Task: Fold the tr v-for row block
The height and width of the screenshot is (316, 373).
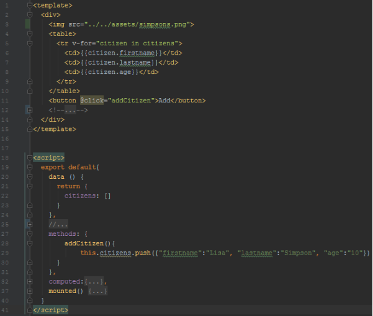Action: tap(29, 43)
